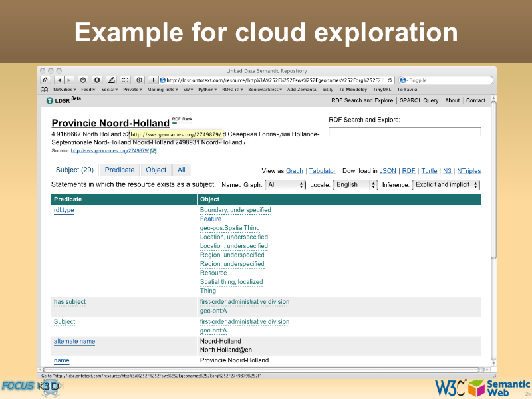
Task: Switch to the Object tab
Action: [156, 170]
